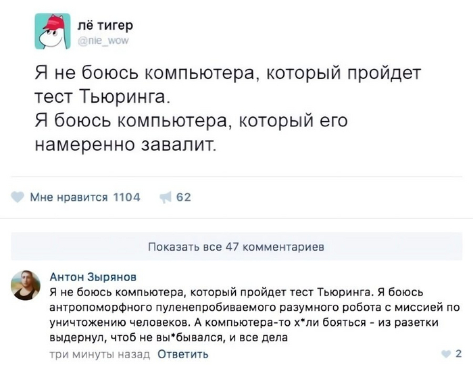Open the @nie_wow handle
The height and width of the screenshot is (365, 473).
point(103,41)
